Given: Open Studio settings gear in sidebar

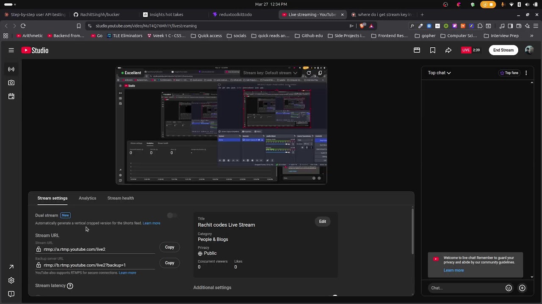Looking at the screenshot, I should pyautogui.click(x=11, y=280).
